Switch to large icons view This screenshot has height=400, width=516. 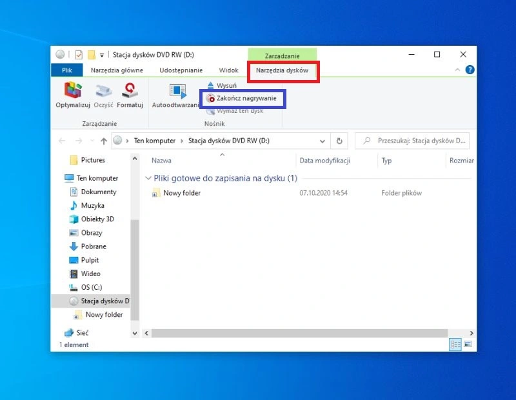tap(468, 345)
